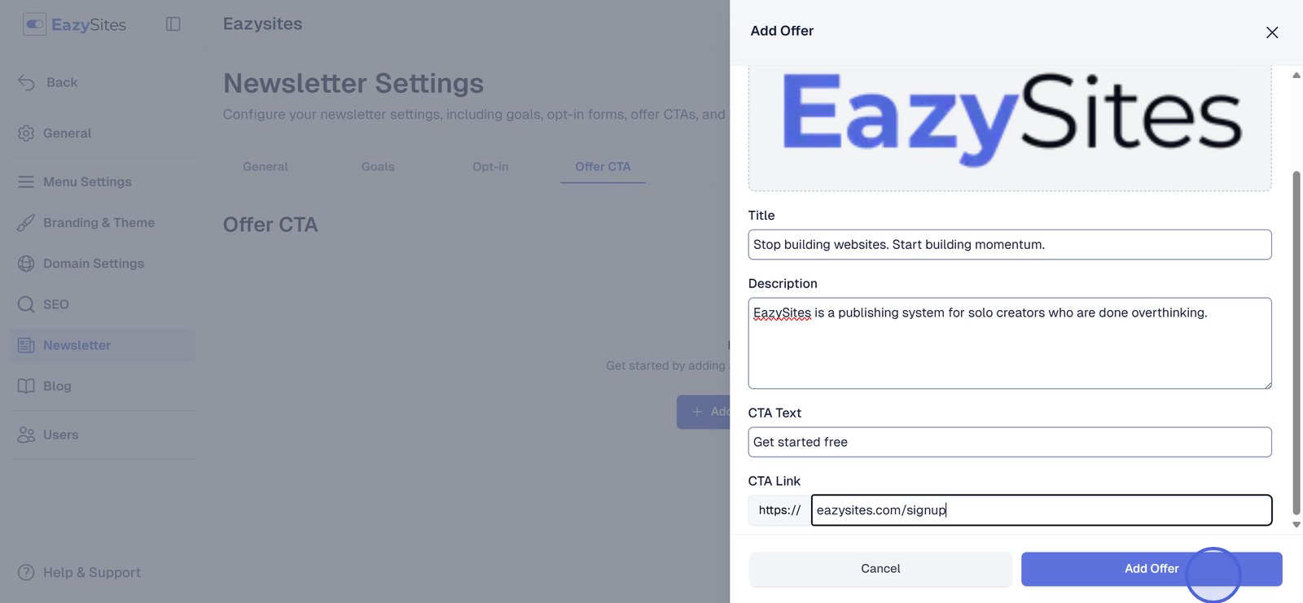Click the Back arrow icon
Screen dimensions: 1303x603
pos(27,82)
